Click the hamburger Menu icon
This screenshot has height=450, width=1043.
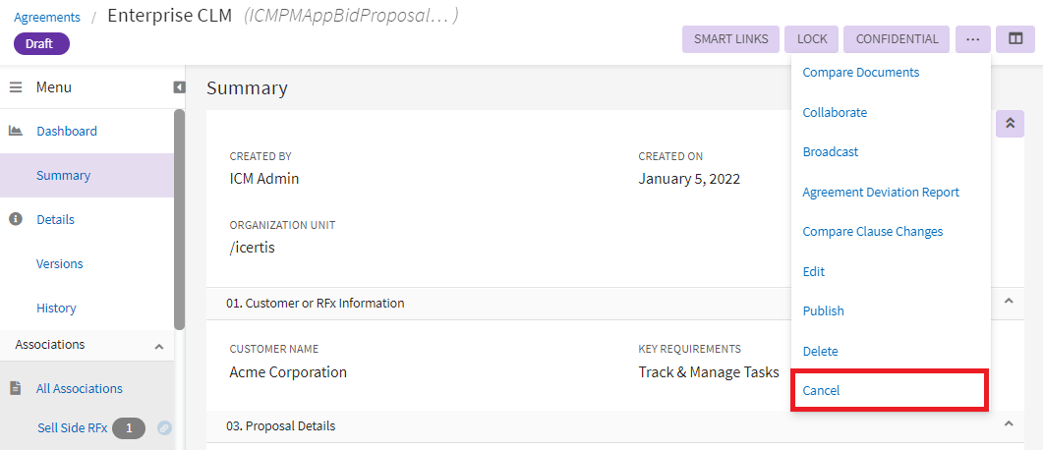pyautogui.click(x=16, y=87)
